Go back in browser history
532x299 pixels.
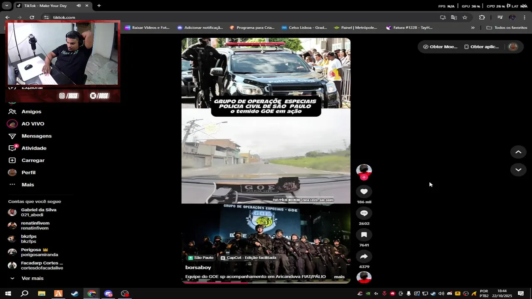[x=7, y=17]
